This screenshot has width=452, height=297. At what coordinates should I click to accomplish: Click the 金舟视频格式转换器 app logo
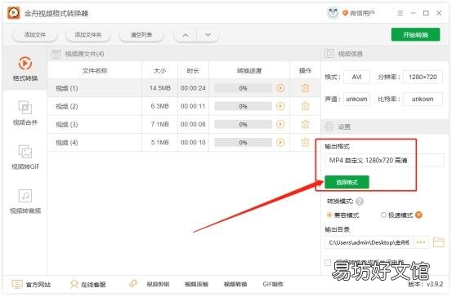[14, 13]
